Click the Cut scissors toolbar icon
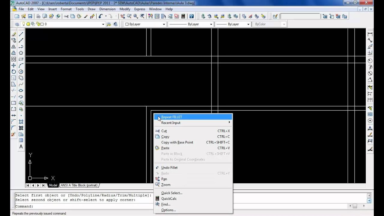Image resolution: width=384 pixels, height=216 pixels. (66, 16)
